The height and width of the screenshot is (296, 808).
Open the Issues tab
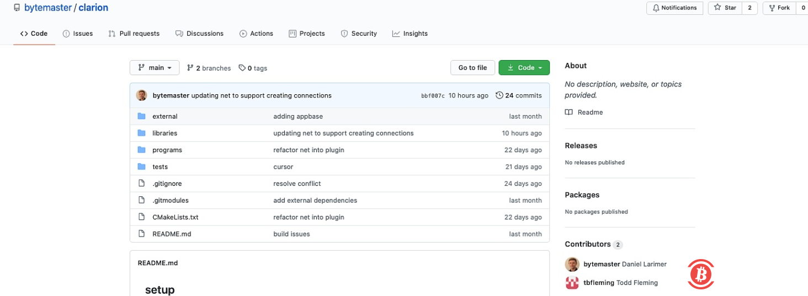[x=78, y=34]
